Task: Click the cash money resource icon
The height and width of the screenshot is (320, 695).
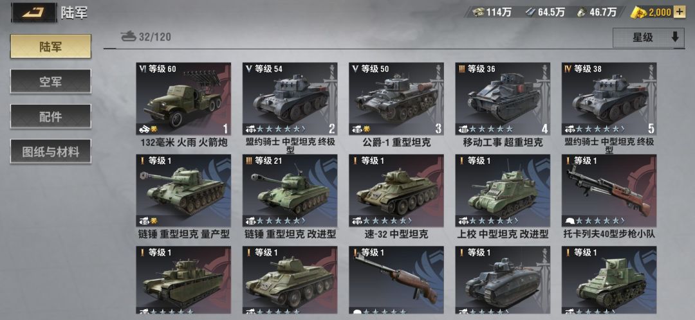Action: pyautogui.click(x=477, y=12)
